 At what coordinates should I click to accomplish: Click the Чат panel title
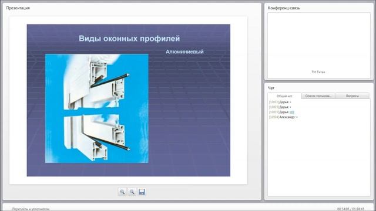271,88
